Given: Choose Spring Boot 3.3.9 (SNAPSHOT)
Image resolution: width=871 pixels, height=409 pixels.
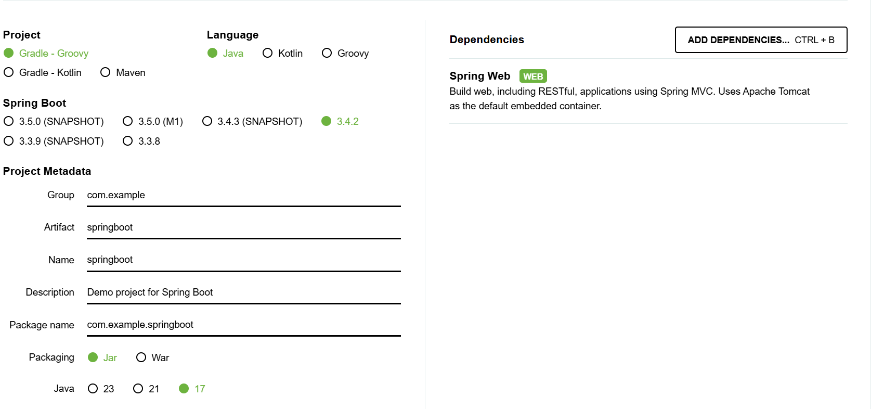Looking at the screenshot, I should coord(54,141).
